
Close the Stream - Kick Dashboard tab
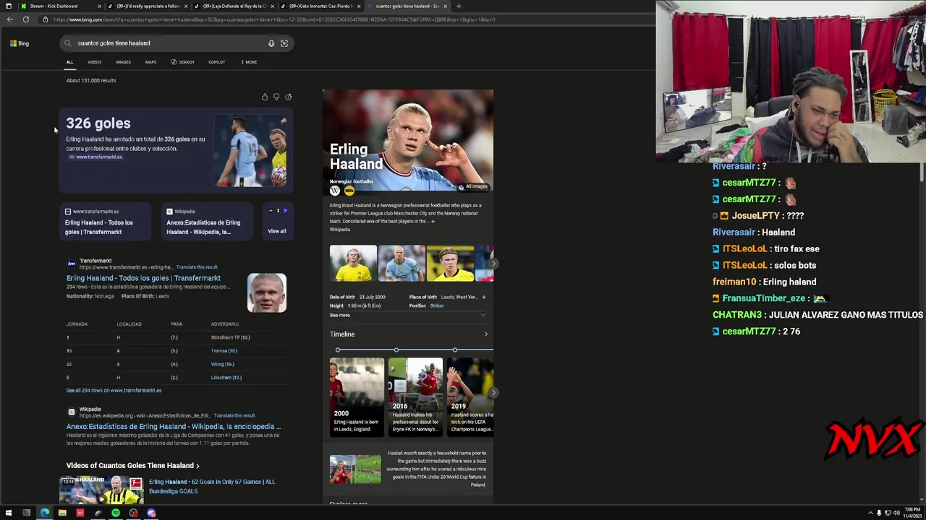point(99,6)
